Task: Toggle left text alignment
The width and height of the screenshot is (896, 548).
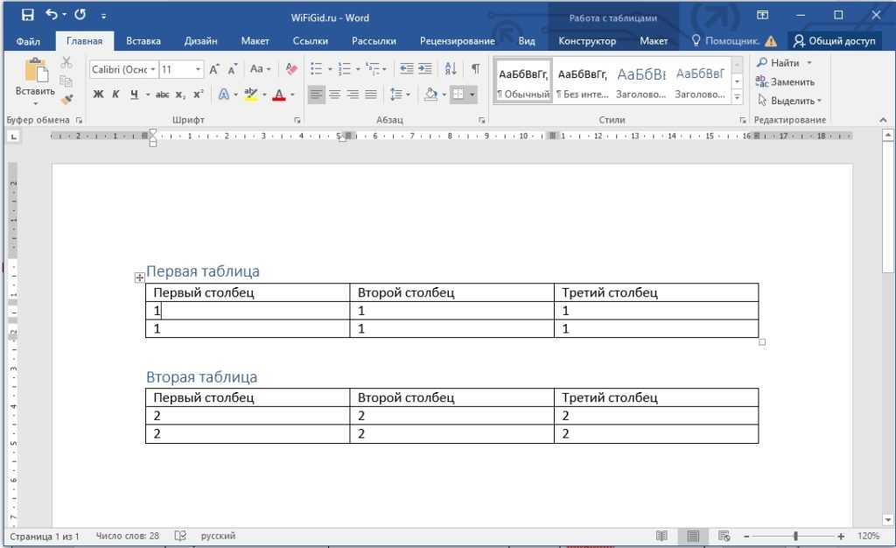Action: click(316, 95)
